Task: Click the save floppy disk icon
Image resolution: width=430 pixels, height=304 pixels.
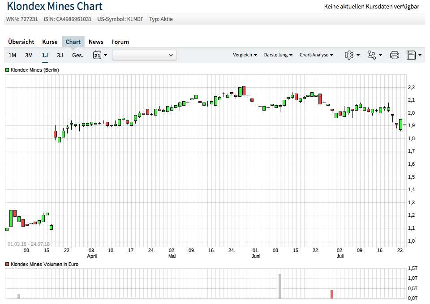Action: 411,55
